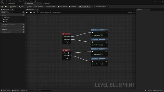Click the Event Graph breadcrumb
The height and width of the screenshot is (92, 164).
pyautogui.click(x=56, y=13)
